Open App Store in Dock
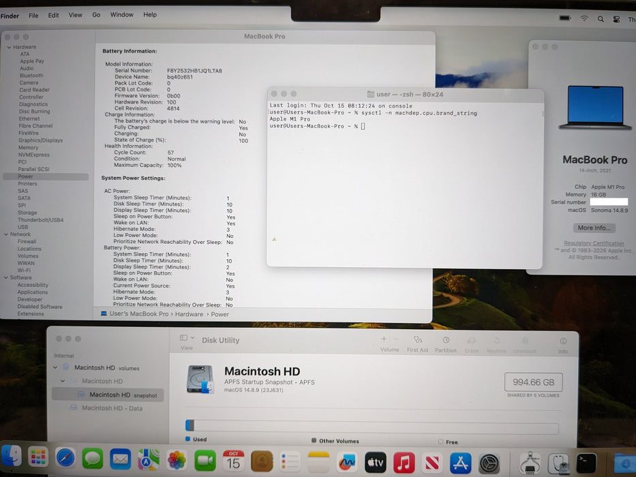The width and height of the screenshot is (636, 477). coord(461,463)
